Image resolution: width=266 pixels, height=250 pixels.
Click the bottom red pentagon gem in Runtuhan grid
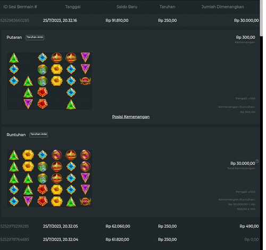(x=43, y=202)
